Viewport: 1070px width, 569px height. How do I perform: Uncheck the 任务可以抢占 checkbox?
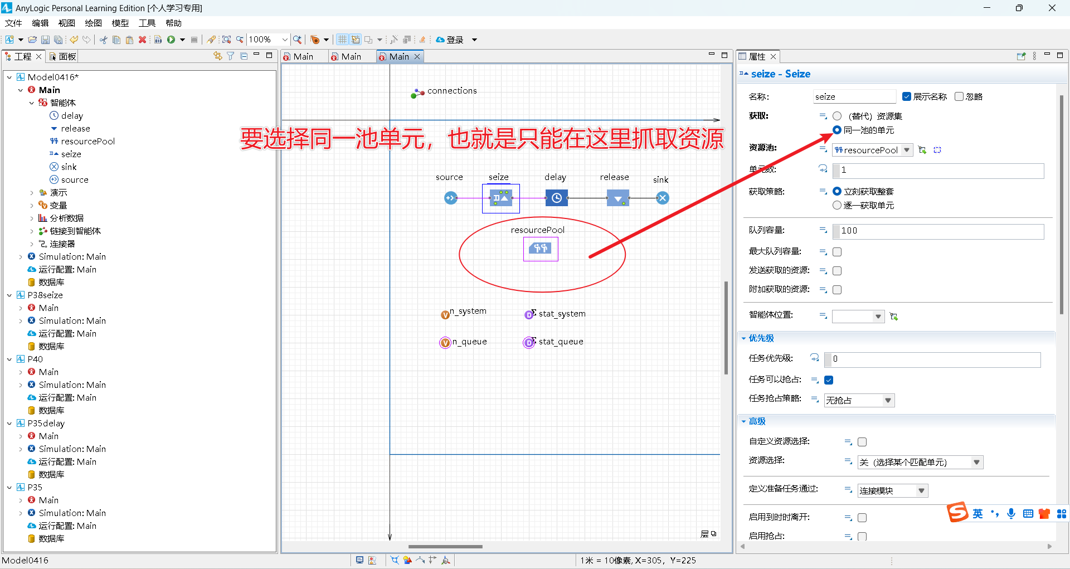tap(828, 380)
